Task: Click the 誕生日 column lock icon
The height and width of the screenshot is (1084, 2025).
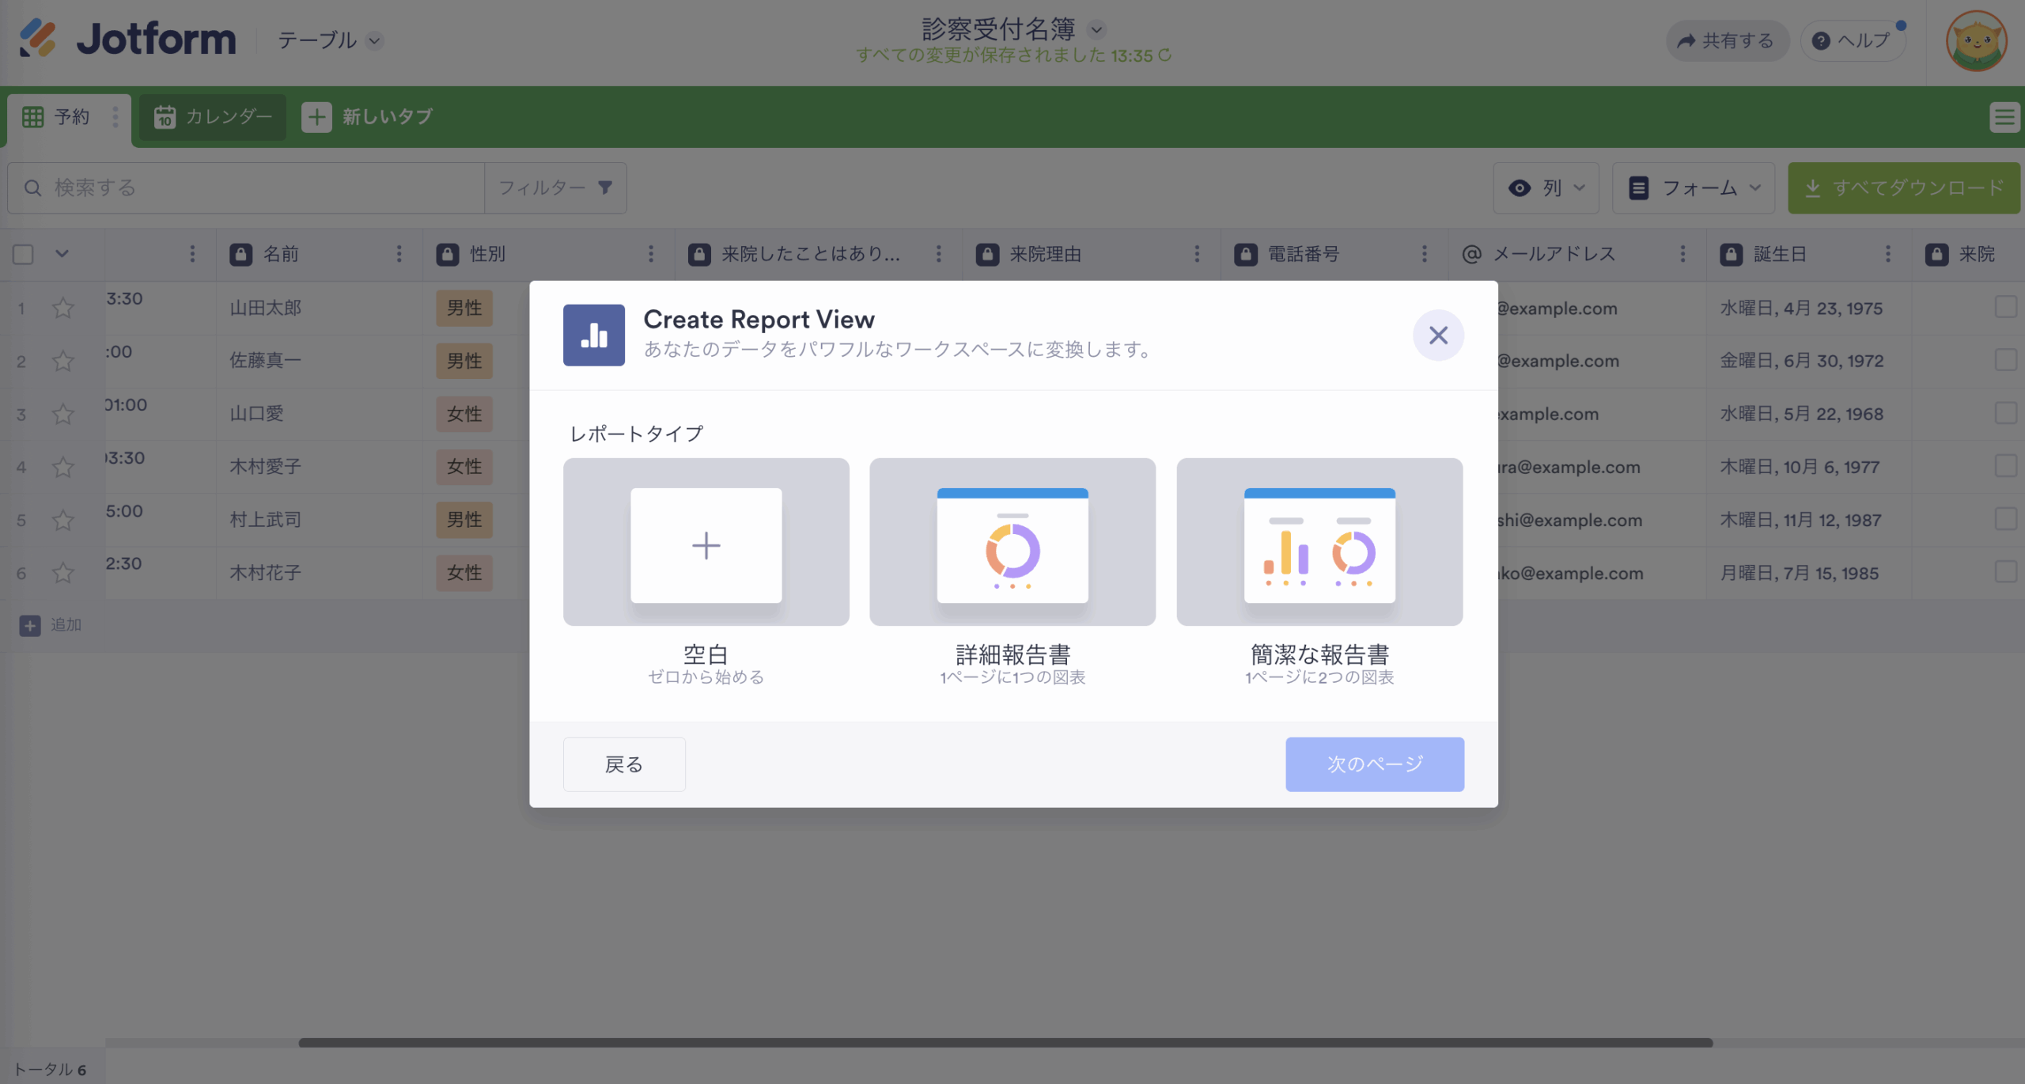Action: 1732,254
